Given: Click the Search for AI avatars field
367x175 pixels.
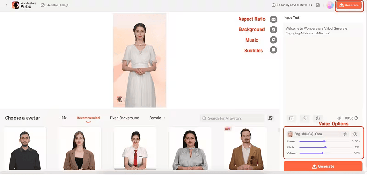Looking at the screenshot, I should [x=232, y=118].
